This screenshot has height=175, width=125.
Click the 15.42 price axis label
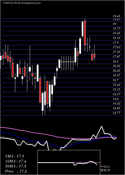click(x=116, y=85)
